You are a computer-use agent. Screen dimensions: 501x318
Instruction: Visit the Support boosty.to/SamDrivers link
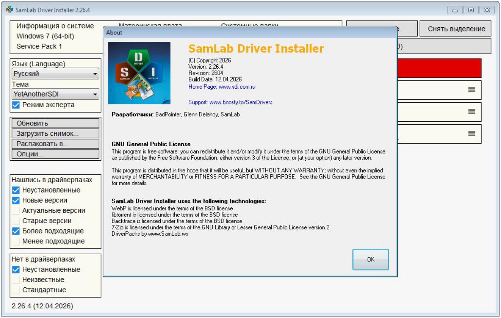click(x=230, y=102)
